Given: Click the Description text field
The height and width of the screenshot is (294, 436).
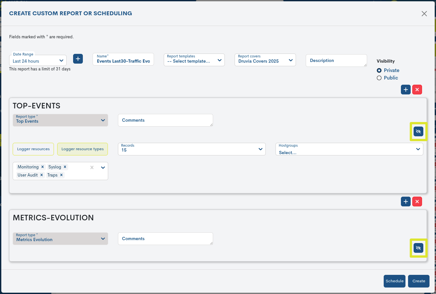Looking at the screenshot, I should coord(336,60).
